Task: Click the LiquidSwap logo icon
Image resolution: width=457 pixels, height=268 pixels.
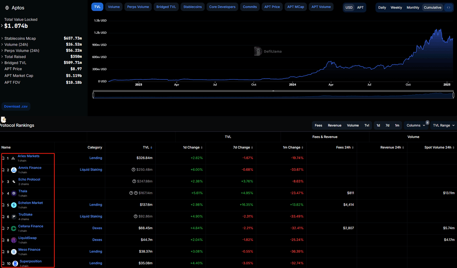Action: tap(14, 240)
